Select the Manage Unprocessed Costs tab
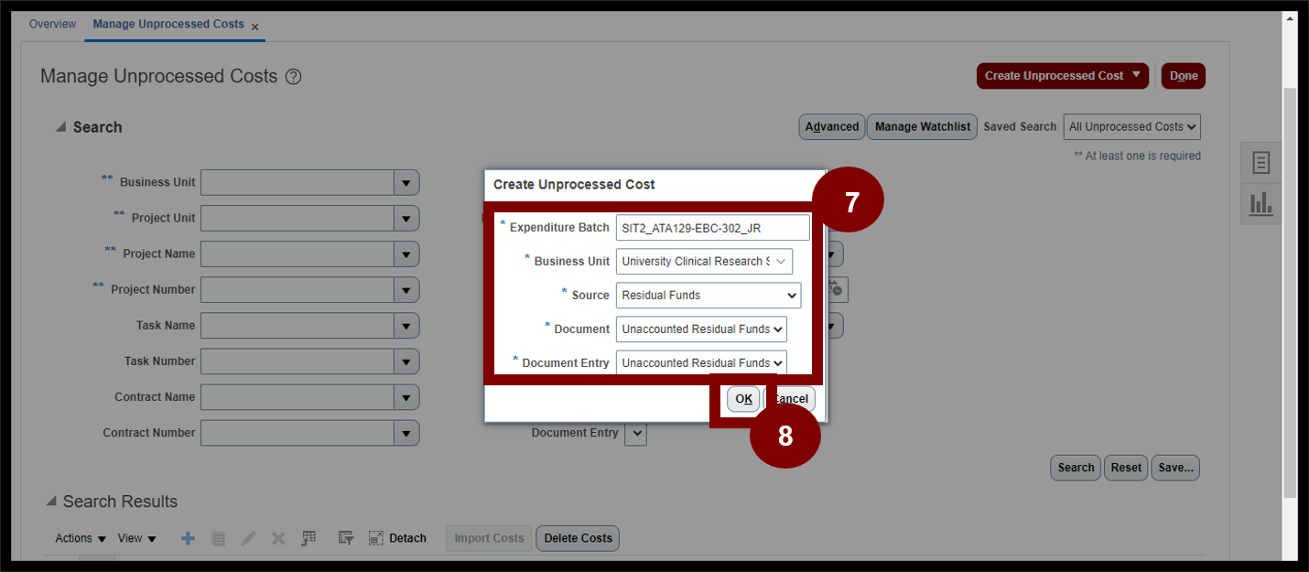Viewport: 1309px width, 572px height. (168, 24)
